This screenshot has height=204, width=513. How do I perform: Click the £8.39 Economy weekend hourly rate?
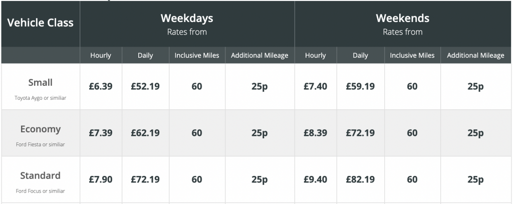[x=316, y=133]
